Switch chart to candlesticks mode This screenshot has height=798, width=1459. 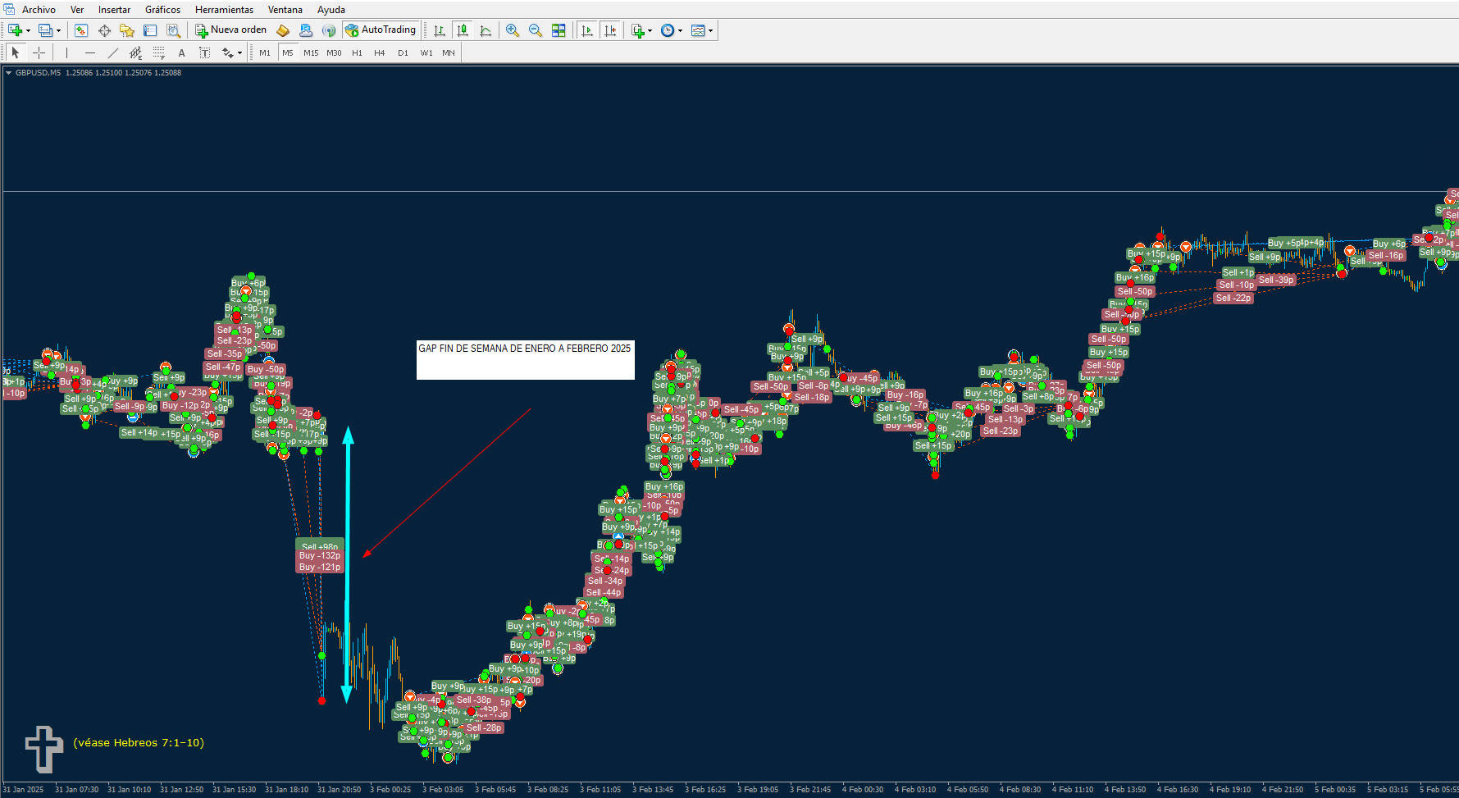click(463, 30)
